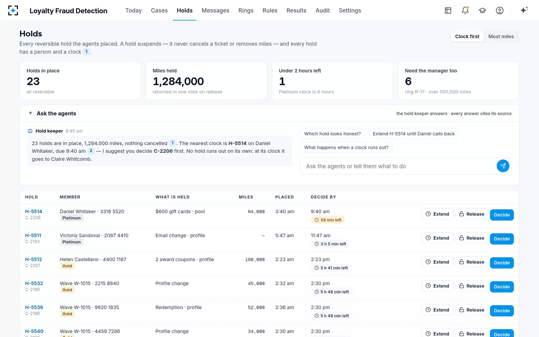Extend hold H-5536
The image size is (539, 337).
[x=437, y=310]
